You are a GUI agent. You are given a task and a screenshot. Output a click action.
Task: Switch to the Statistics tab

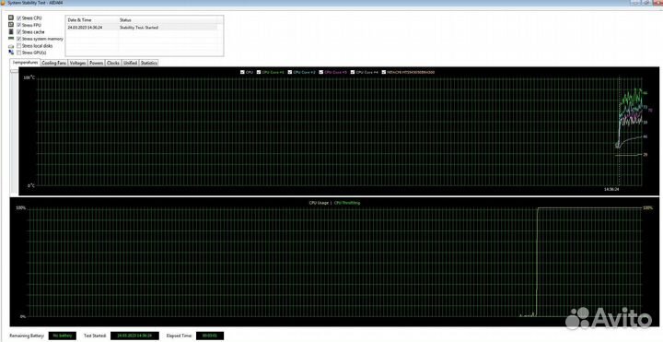coord(149,63)
